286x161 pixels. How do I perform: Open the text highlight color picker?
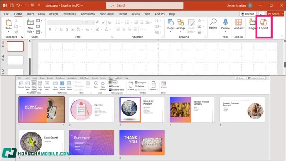97,29
